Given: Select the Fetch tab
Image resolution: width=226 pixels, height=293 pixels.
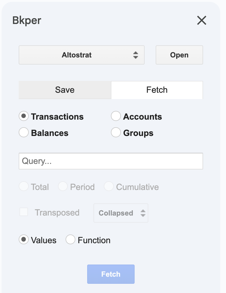Looking at the screenshot, I should coord(157,90).
